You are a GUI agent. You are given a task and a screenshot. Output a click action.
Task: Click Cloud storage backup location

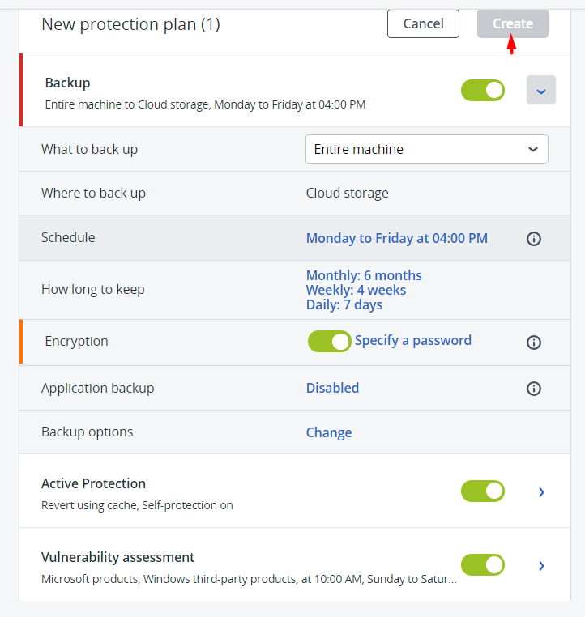(347, 193)
